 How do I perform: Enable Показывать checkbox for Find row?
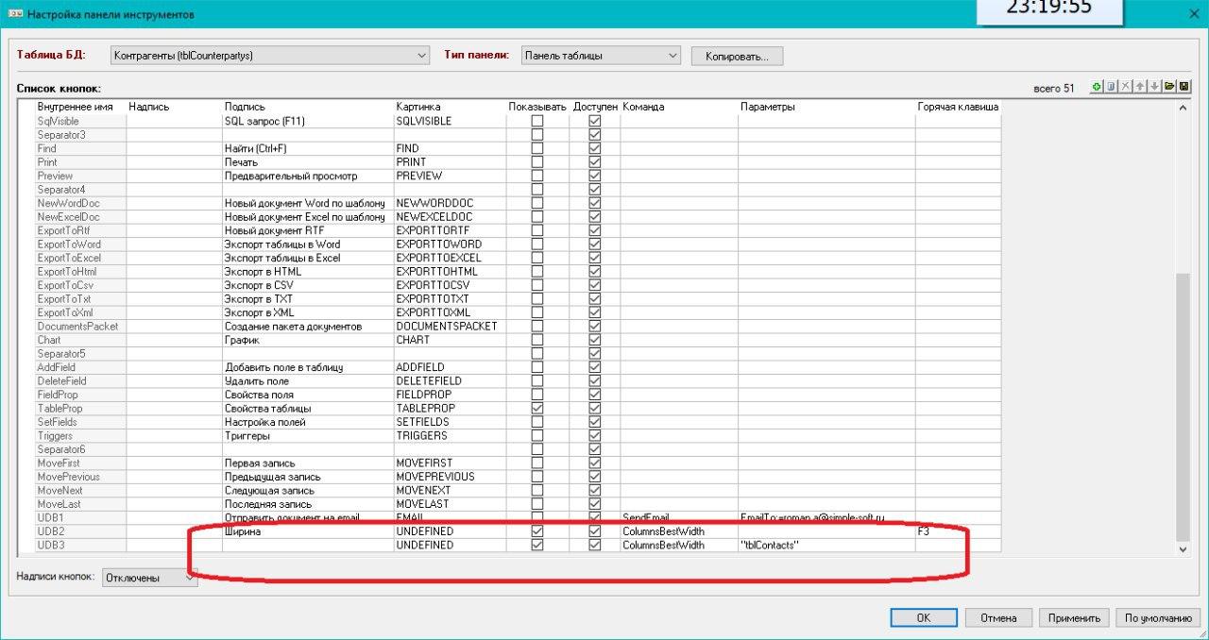537,148
